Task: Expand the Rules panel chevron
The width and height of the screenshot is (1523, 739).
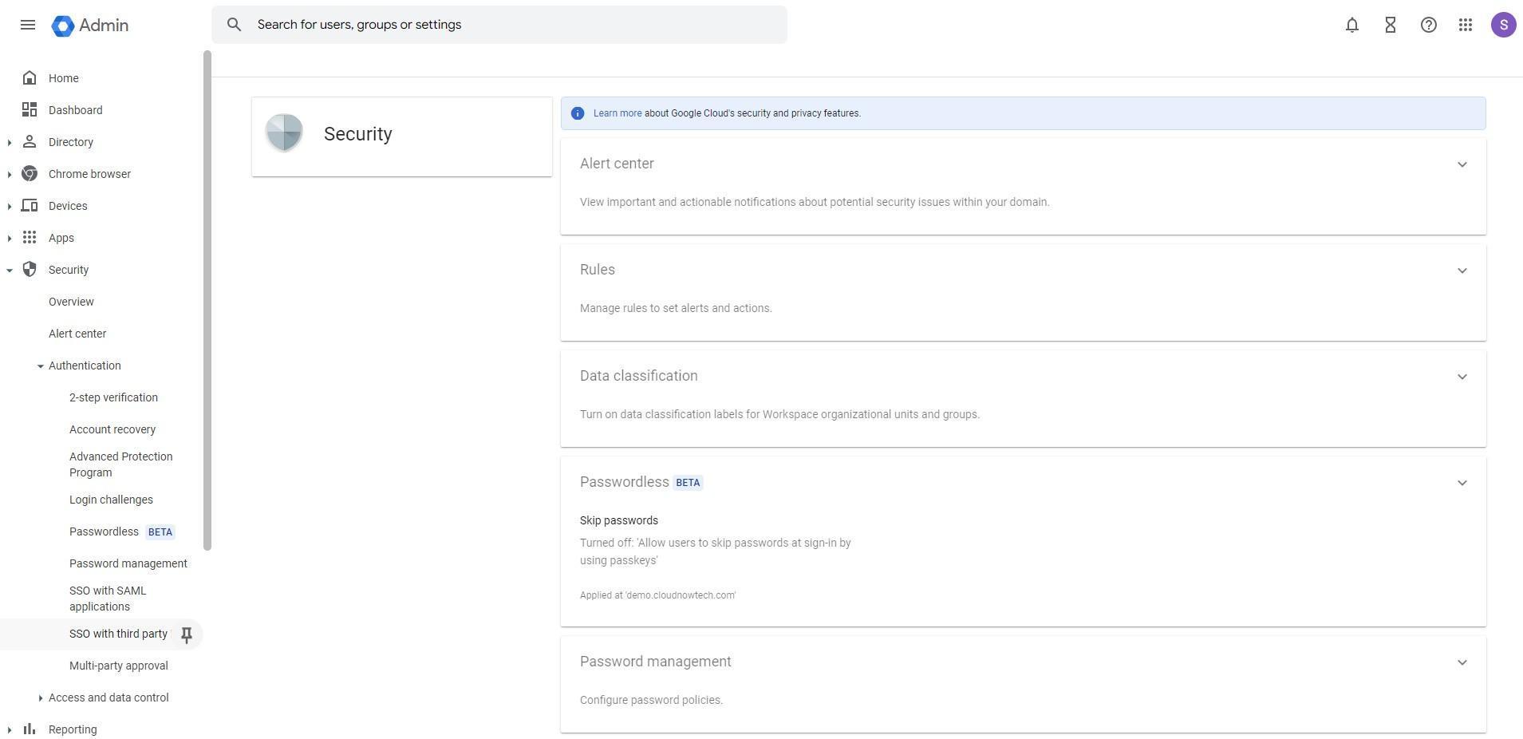Action: [x=1462, y=271]
